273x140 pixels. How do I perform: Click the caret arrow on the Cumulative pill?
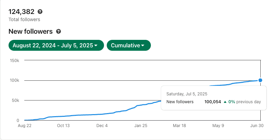coord(143,46)
